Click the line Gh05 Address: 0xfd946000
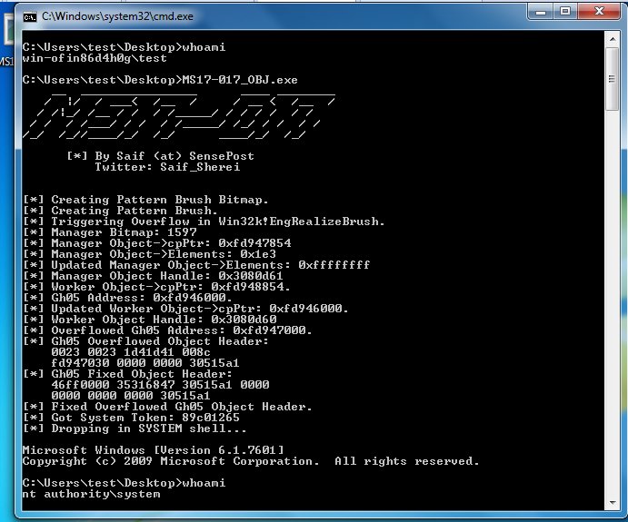Viewport: 628px width, 522px height. pos(127,298)
